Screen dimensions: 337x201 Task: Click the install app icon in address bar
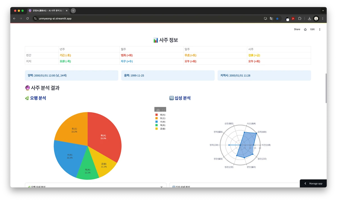265,19
